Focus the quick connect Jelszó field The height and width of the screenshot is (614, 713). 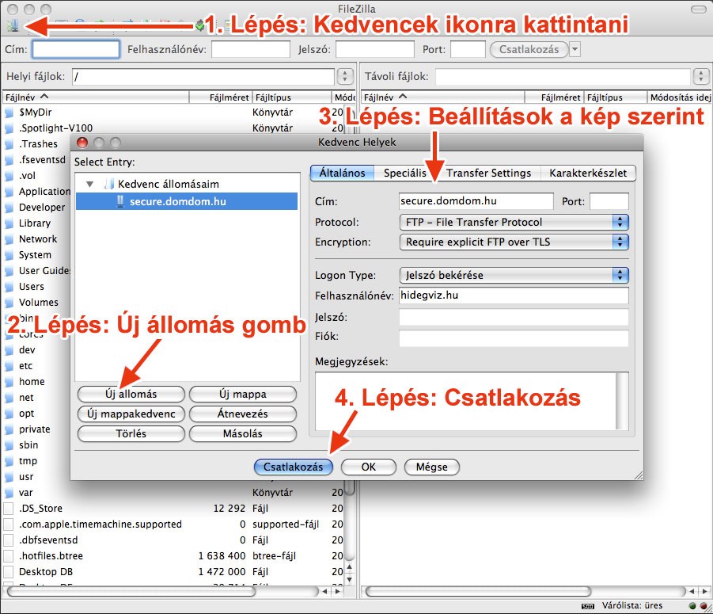(x=375, y=49)
